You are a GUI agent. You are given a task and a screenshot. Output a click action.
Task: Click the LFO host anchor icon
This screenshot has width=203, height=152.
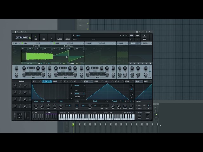click(77, 106)
